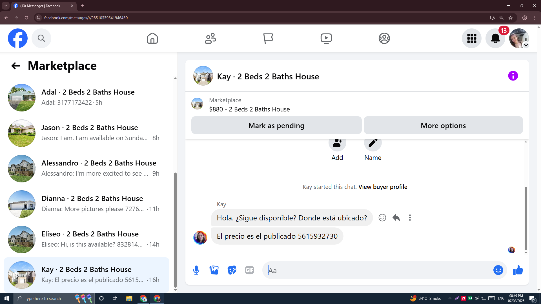Click the voice clip microphone icon

click(196, 270)
